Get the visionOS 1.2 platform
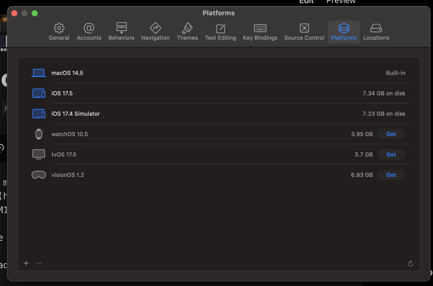 (391, 175)
